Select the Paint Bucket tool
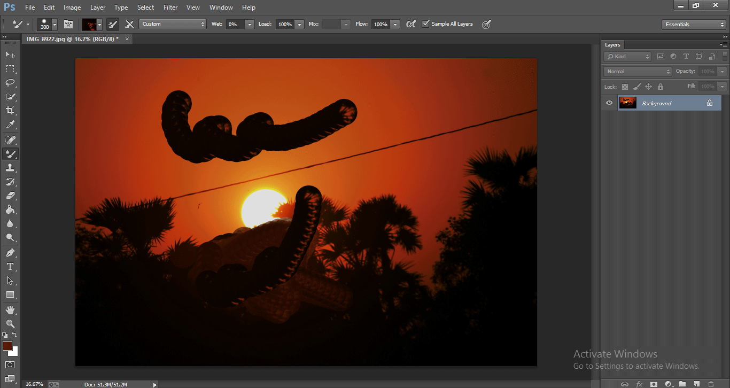The width and height of the screenshot is (730, 388). pyautogui.click(x=10, y=209)
